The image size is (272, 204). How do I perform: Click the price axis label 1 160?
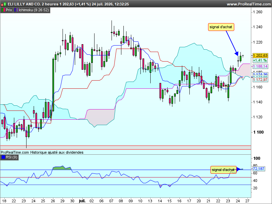tap(258, 87)
